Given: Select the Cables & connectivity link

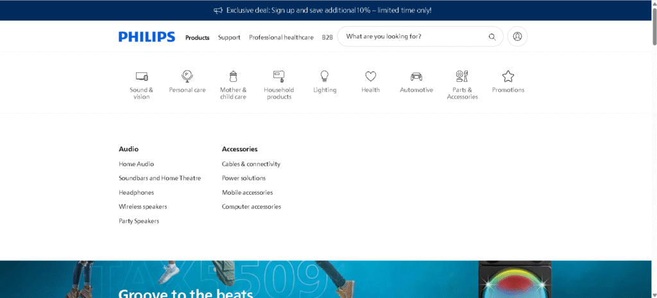Looking at the screenshot, I should coord(251,164).
